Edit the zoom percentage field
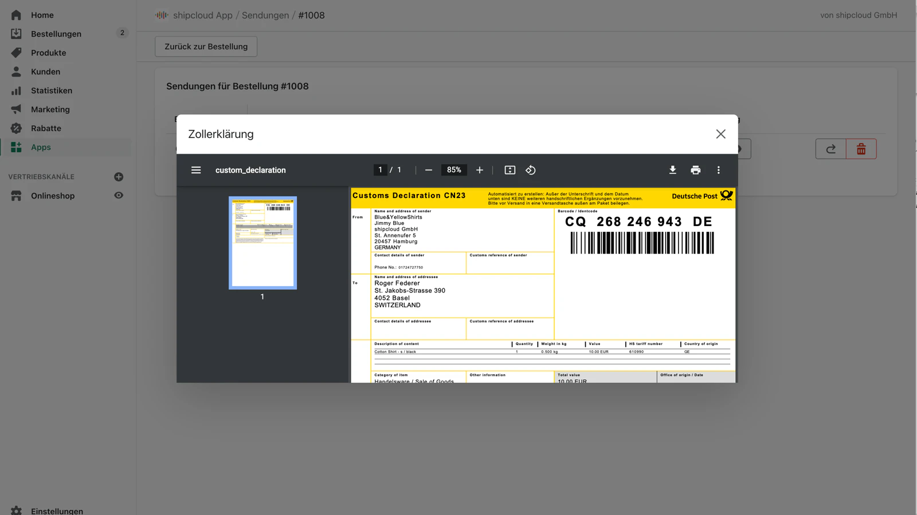 (453, 170)
